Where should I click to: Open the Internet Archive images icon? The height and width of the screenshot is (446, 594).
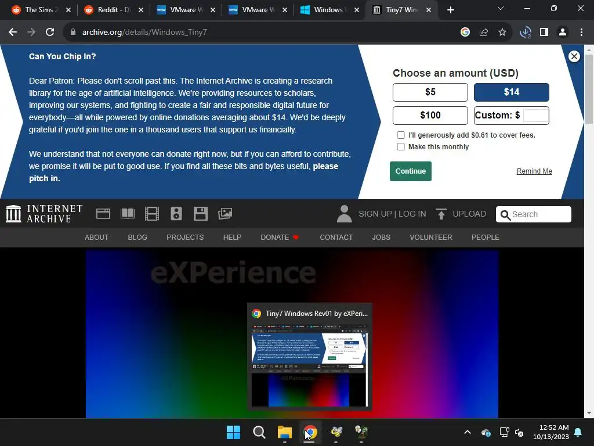point(225,214)
